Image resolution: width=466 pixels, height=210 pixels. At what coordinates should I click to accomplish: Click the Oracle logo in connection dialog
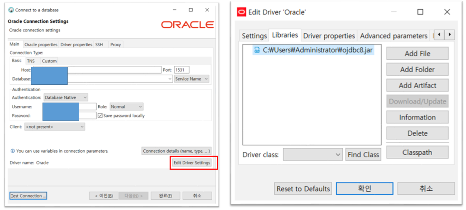click(x=187, y=24)
